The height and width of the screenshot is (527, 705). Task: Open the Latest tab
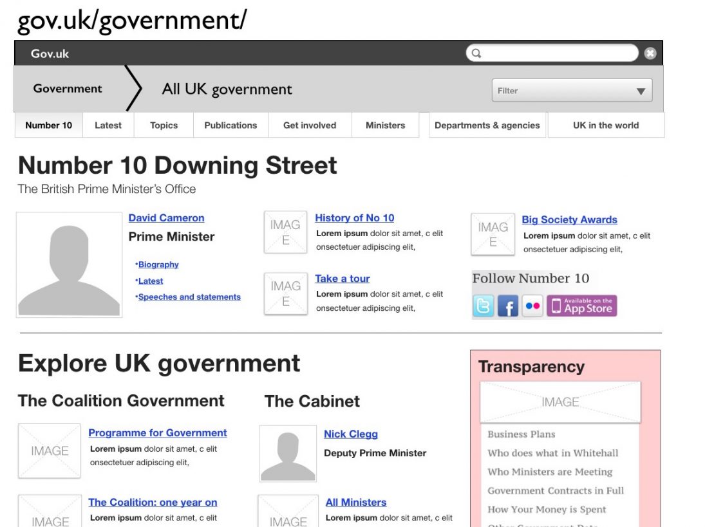108,125
